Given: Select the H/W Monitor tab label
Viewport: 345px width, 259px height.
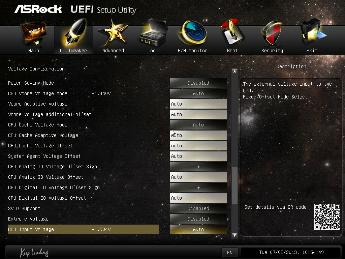Looking at the screenshot, I should coord(192,51).
